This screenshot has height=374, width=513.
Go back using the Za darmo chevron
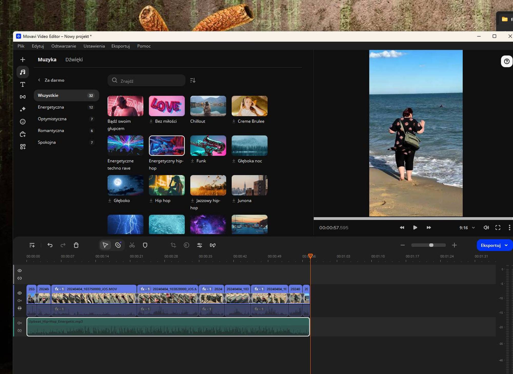39,80
